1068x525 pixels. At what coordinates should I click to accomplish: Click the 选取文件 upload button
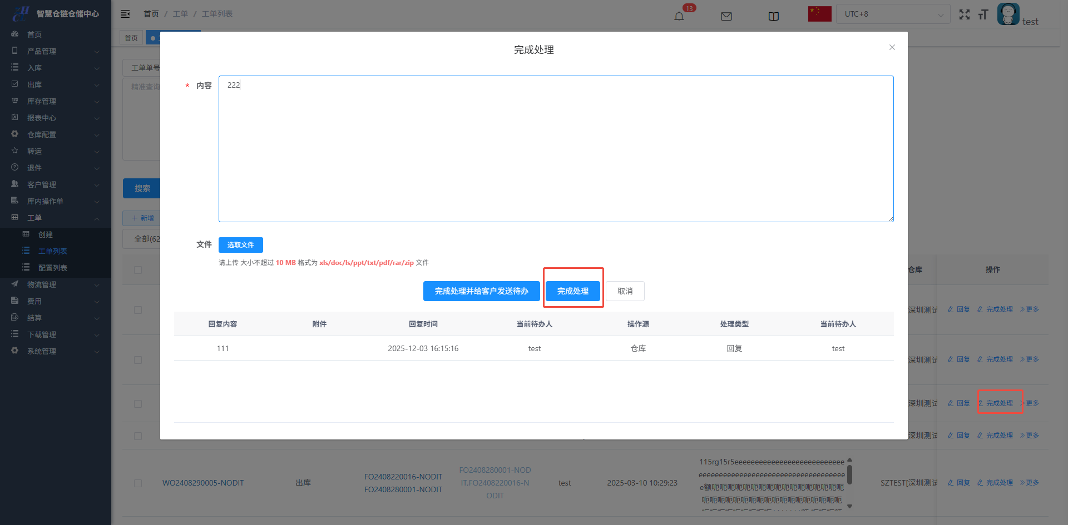(x=240, y=245)
